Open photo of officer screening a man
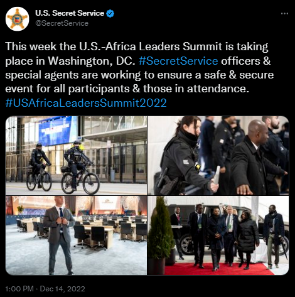The width and height of the screenshot is (295, 297). point(218,156)
